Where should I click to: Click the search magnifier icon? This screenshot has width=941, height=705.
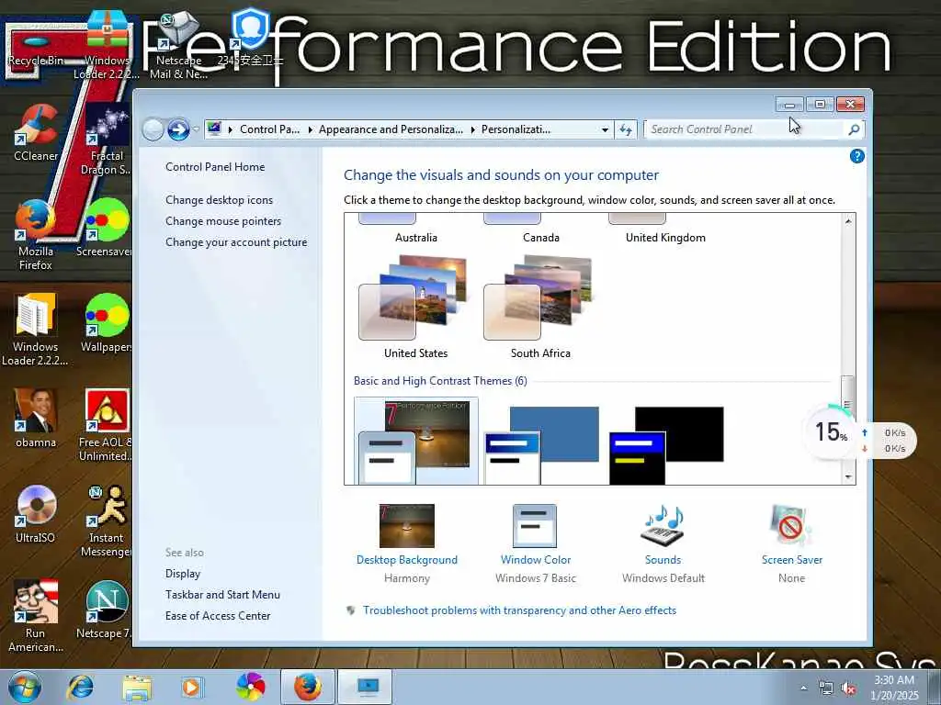pyautogui.click(x=854, y=129)
